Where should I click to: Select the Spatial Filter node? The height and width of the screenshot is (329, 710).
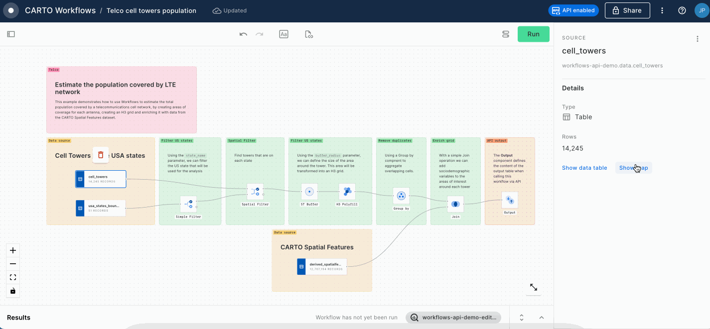[x=255, y=192]
